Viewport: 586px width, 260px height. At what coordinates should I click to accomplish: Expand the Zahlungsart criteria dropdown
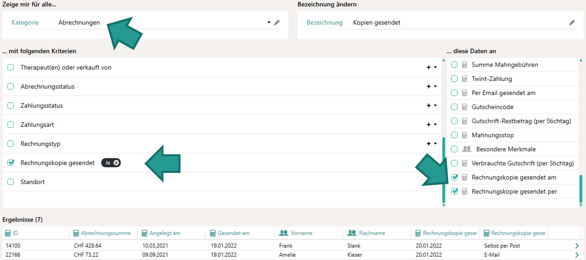435,124
